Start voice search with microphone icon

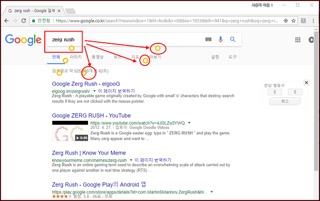(x=220, y=39)
